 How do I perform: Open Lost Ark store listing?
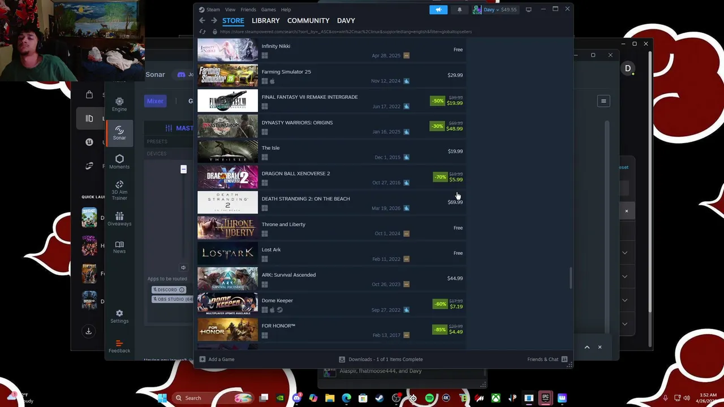(331, 254)
